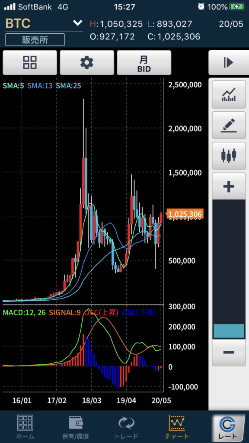Tap the SMA:5 indicator label
This screenshot has height=443, width=249.
(13, 86)
